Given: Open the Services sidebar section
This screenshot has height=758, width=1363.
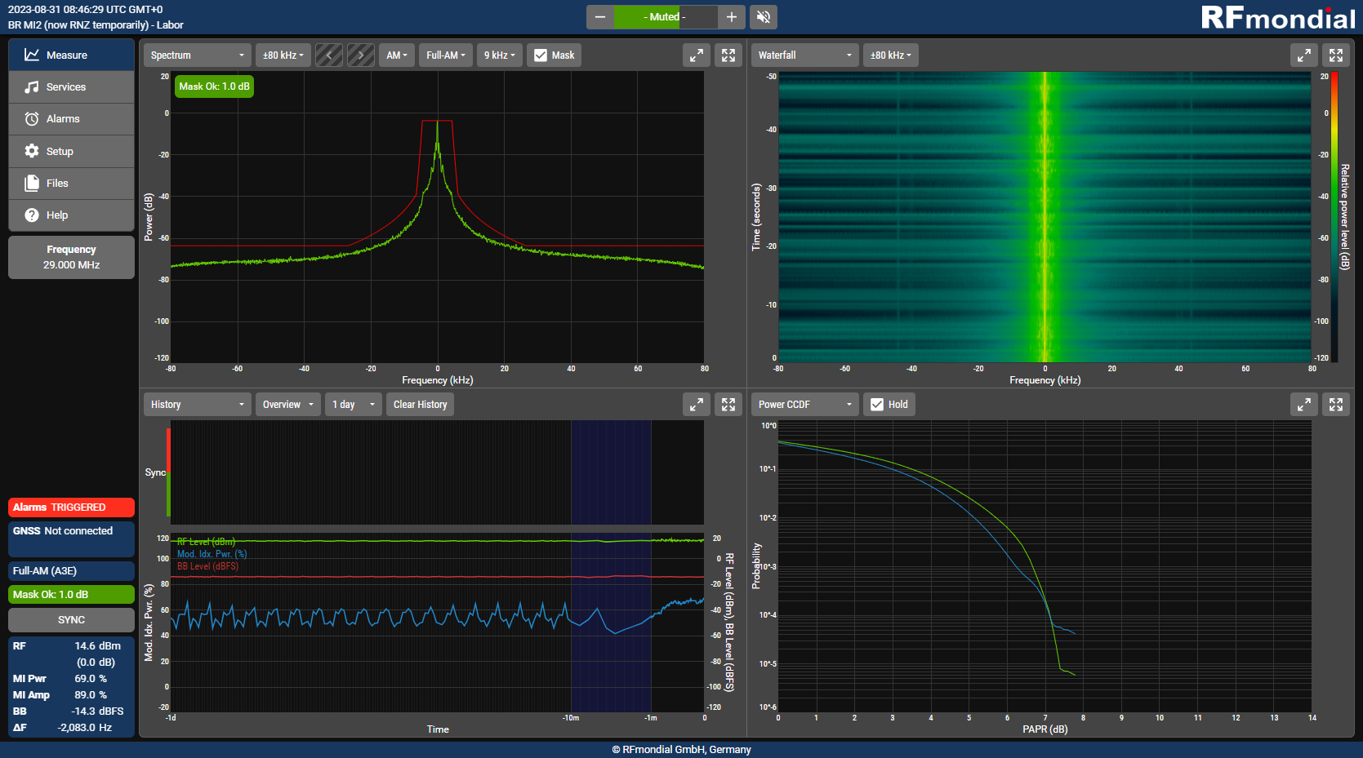Looking at the screenshot, I should (x=71, y=86).
